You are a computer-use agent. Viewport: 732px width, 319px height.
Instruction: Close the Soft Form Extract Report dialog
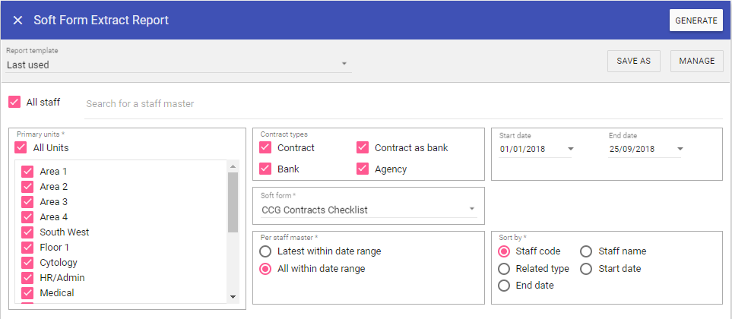tap(17, 21)
